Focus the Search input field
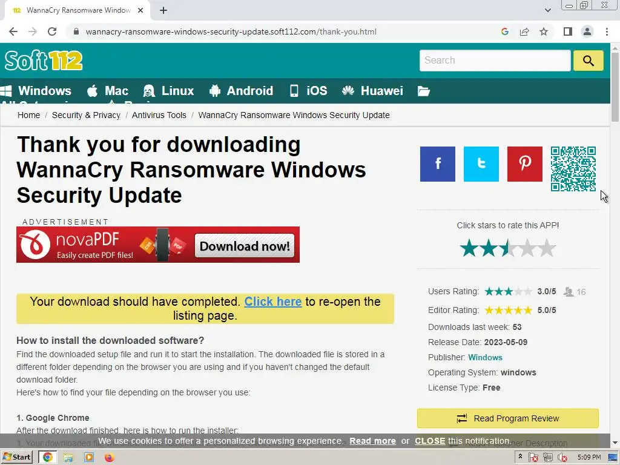 pyautogui.click(x=495, y=61)
